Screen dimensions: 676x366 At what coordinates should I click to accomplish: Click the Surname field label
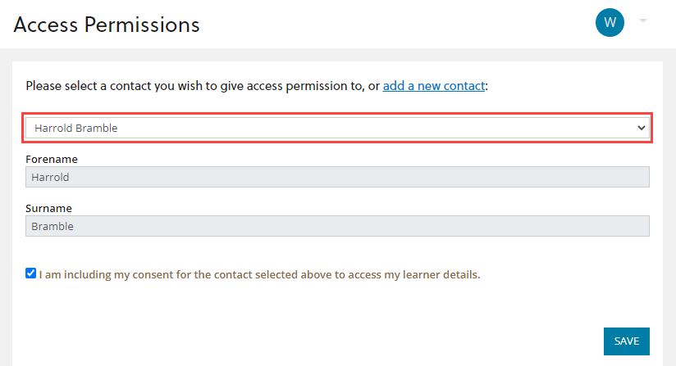48,208
